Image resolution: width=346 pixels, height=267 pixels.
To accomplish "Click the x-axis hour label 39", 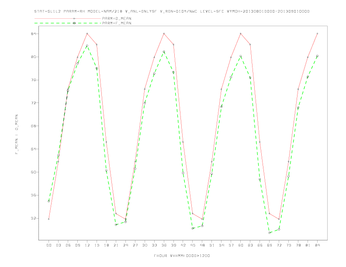I will (x=173, y=245).
